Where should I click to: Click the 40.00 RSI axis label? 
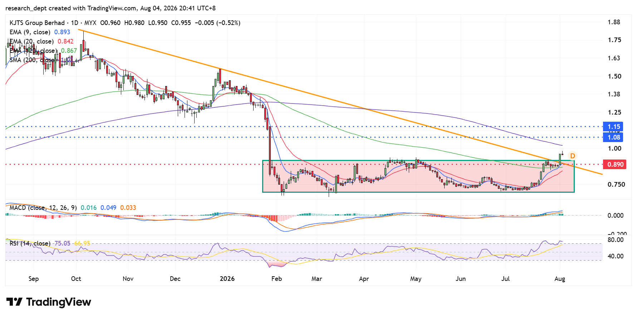pos(616,256)
